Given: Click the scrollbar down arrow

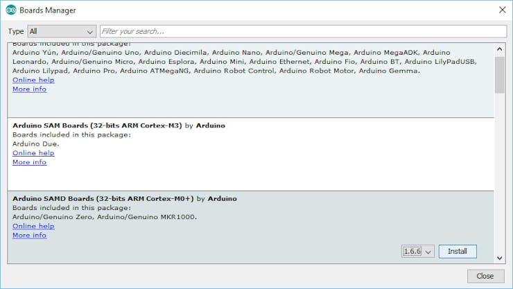Looking at the screenshot, I should click(x=499, y=258).
